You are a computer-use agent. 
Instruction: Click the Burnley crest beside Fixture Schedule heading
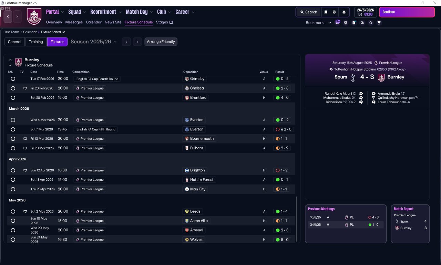pyautogui.click(x=19, y=62)
